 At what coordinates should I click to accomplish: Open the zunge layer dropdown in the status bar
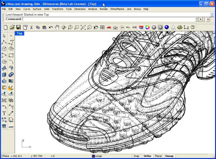tap(111, 156)
